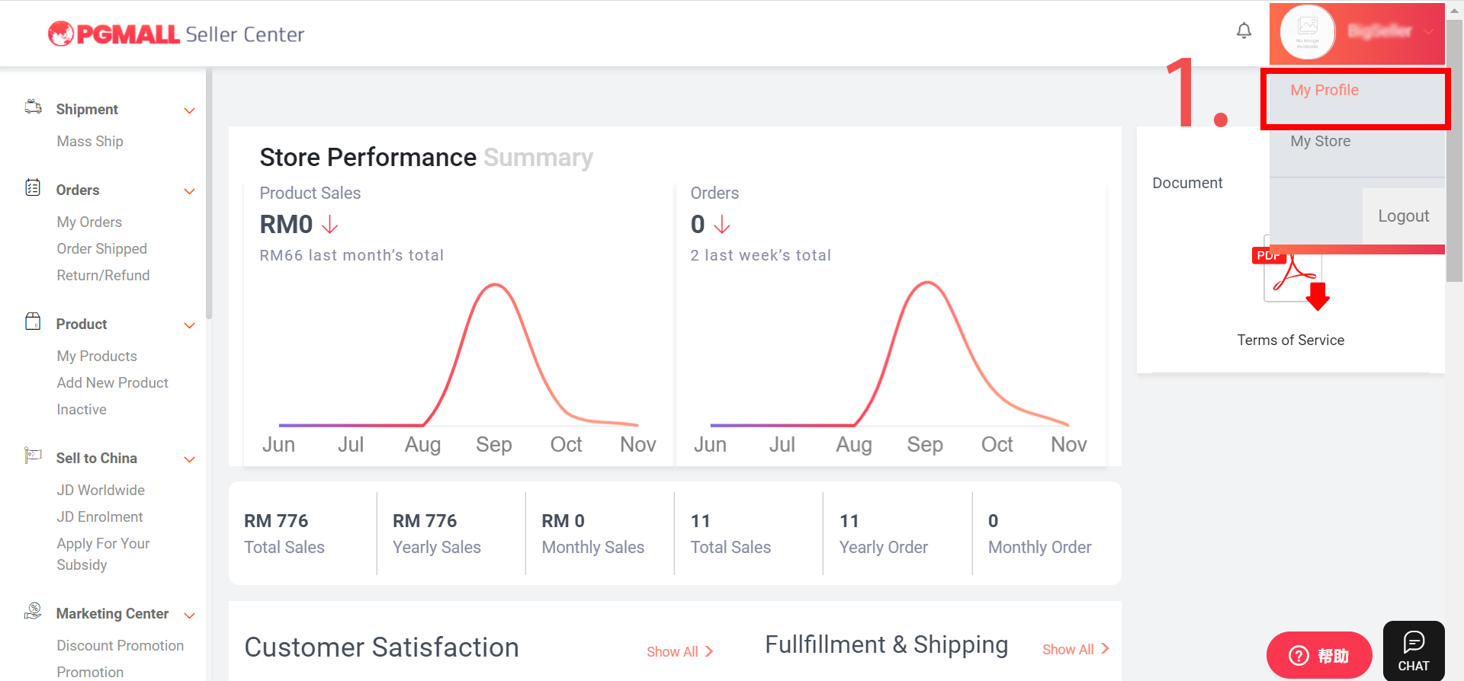
Task: Go to Order Shipped
Action: pos(101,248)
